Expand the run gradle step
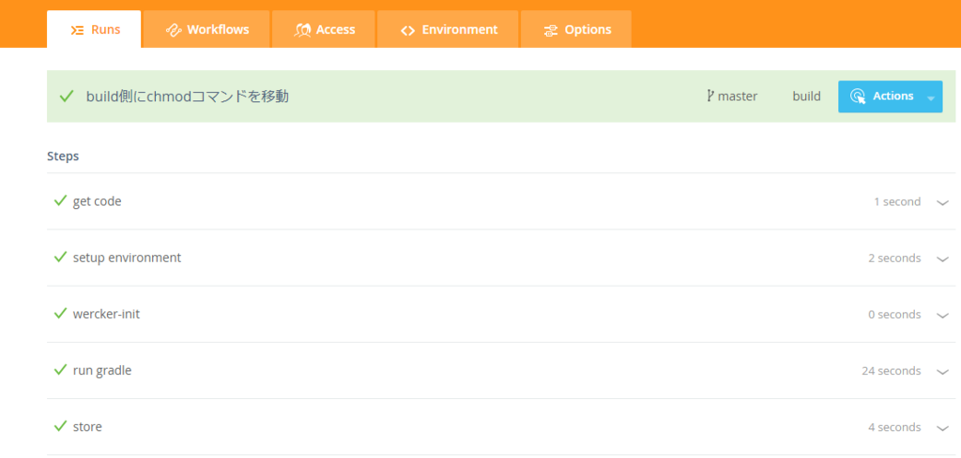Viewport: 961px width, 458px height. coord(942,371)
